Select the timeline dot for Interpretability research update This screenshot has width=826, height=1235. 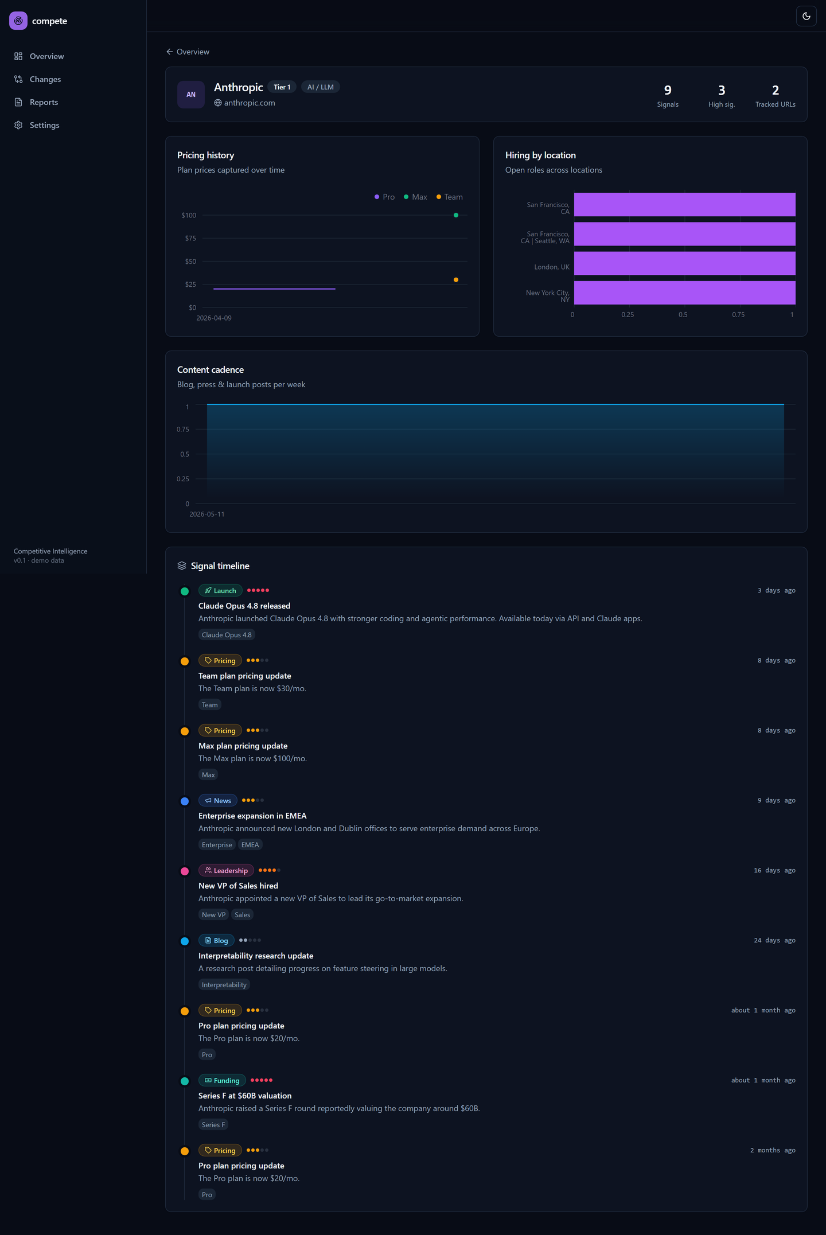click(x=185, y=941)
